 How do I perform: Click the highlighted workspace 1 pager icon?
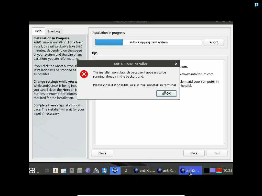pyautogui.click(x=115, y=170)
